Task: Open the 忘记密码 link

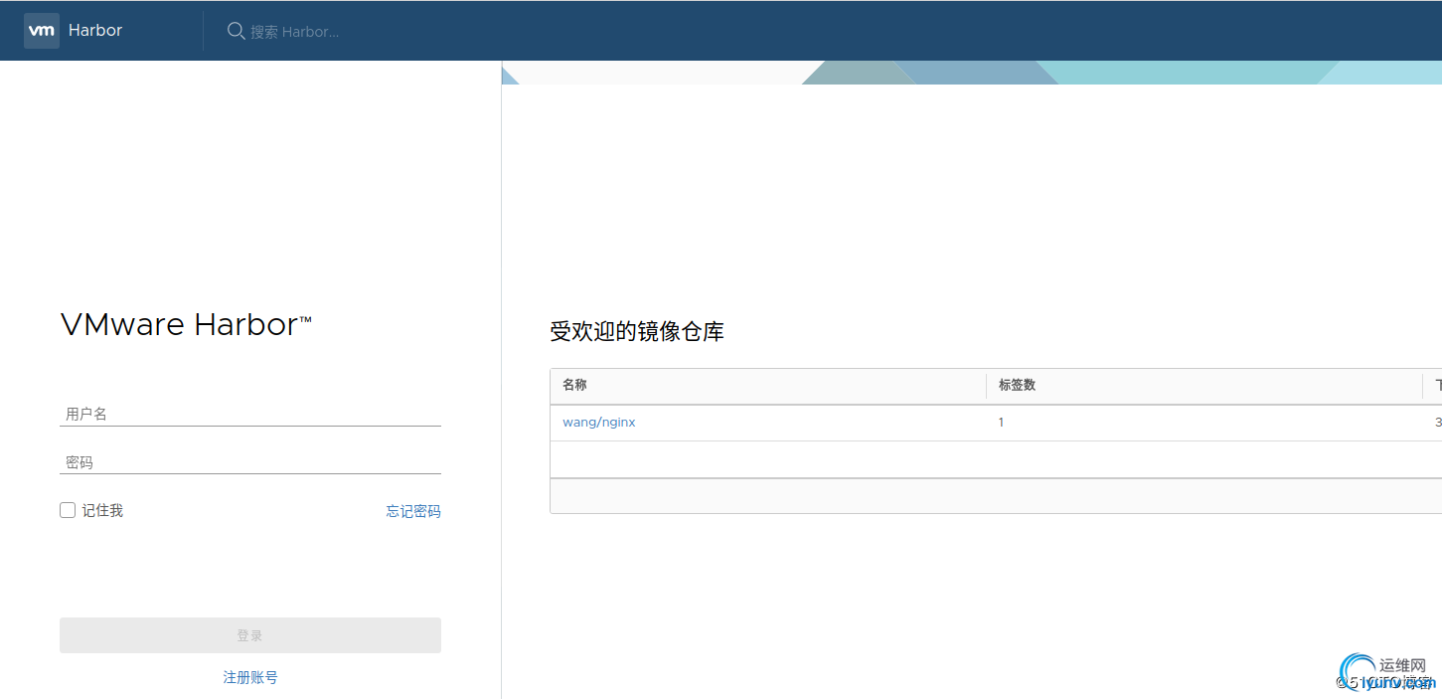Action: (x=413, y=511)
